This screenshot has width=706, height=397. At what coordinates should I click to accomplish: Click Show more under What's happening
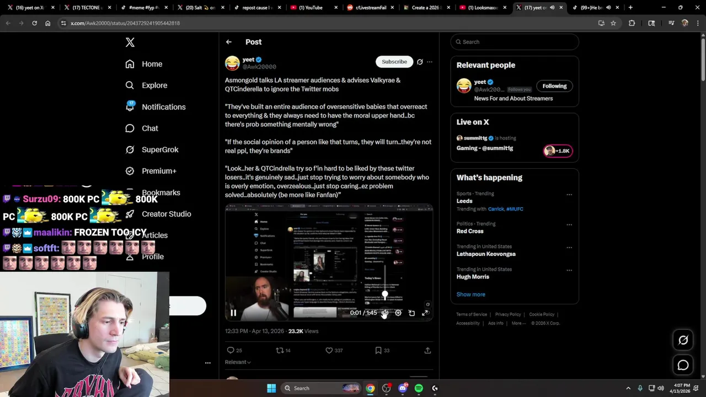tap(470, 294)
